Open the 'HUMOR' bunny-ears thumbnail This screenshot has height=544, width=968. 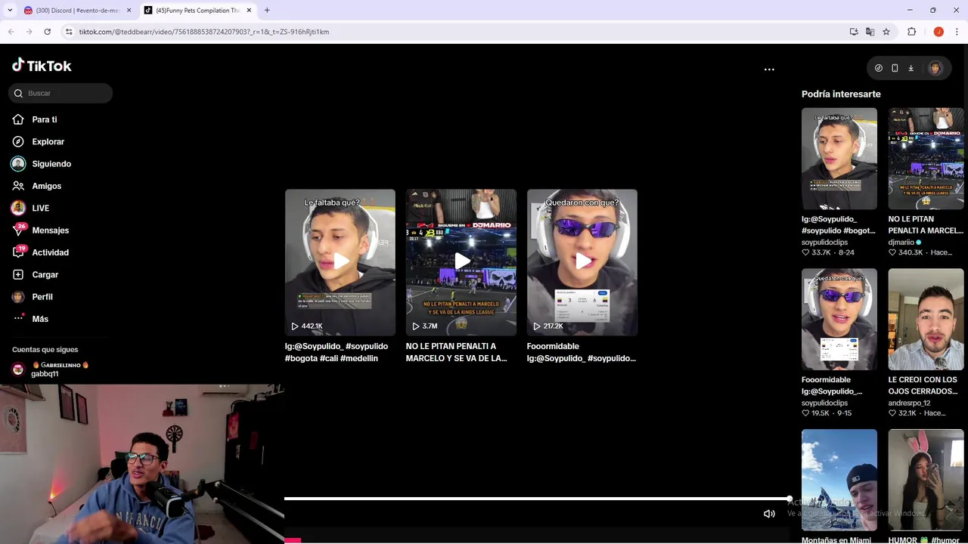coord(926,481)
